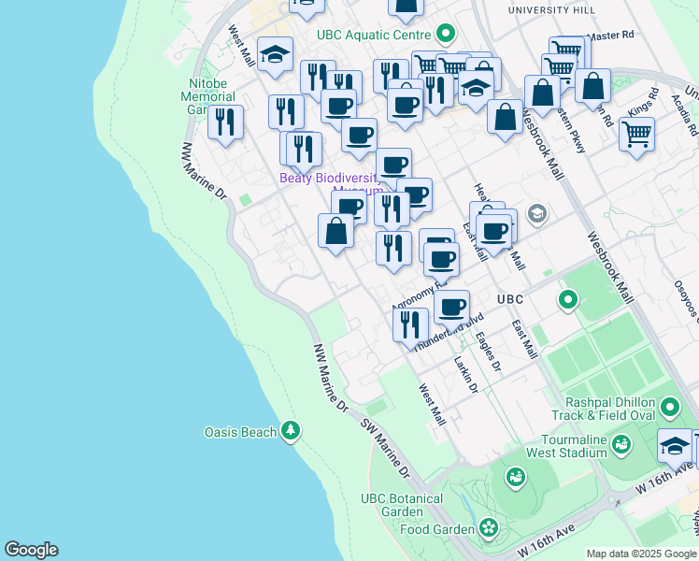Click graduation cap marker among shopping cart markers
The width and height of the screenshot is (699, 561).
click(x=476, y=90)
